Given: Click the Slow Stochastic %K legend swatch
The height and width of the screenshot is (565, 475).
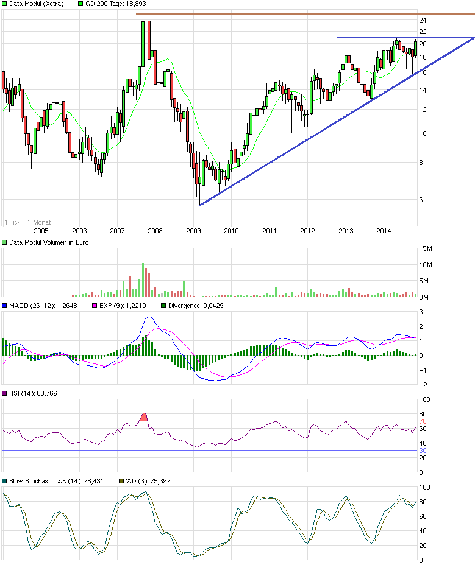Looking at the screenshot, I should [x=5, y=482].
